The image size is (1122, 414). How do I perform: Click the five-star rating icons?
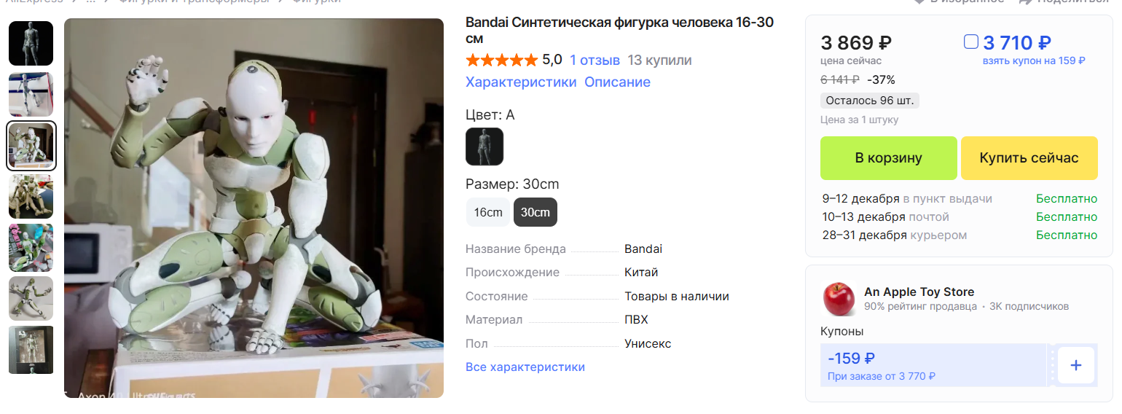coord(501,60)
